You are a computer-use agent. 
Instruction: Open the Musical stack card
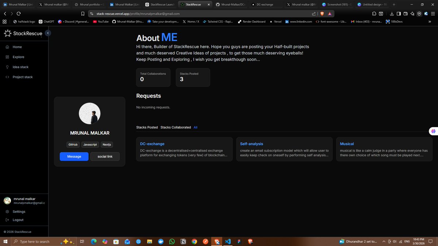[384, 149]
